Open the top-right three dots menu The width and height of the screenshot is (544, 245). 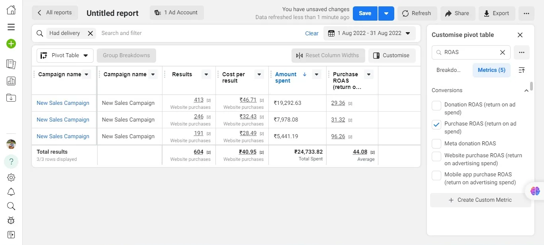coord(526,14)
